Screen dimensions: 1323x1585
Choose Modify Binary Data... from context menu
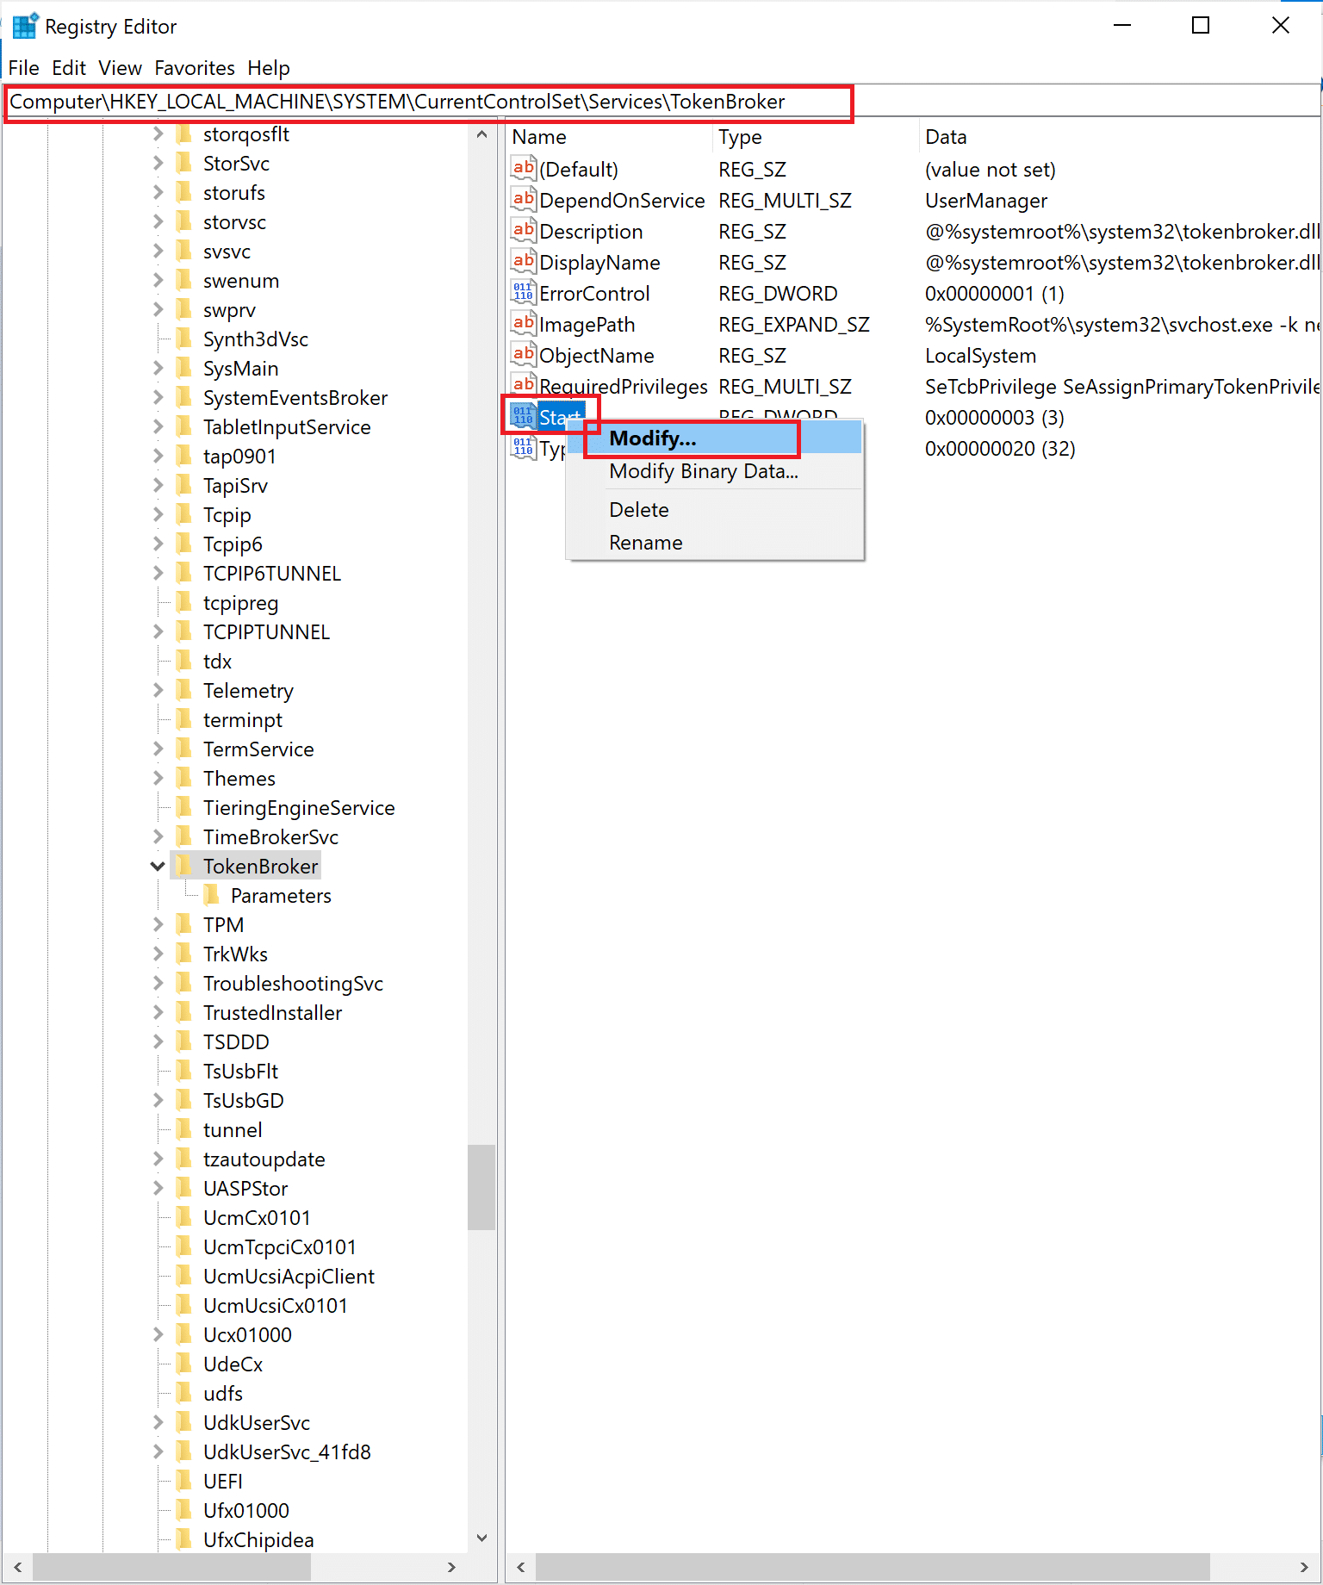click(x=714, y=471)
